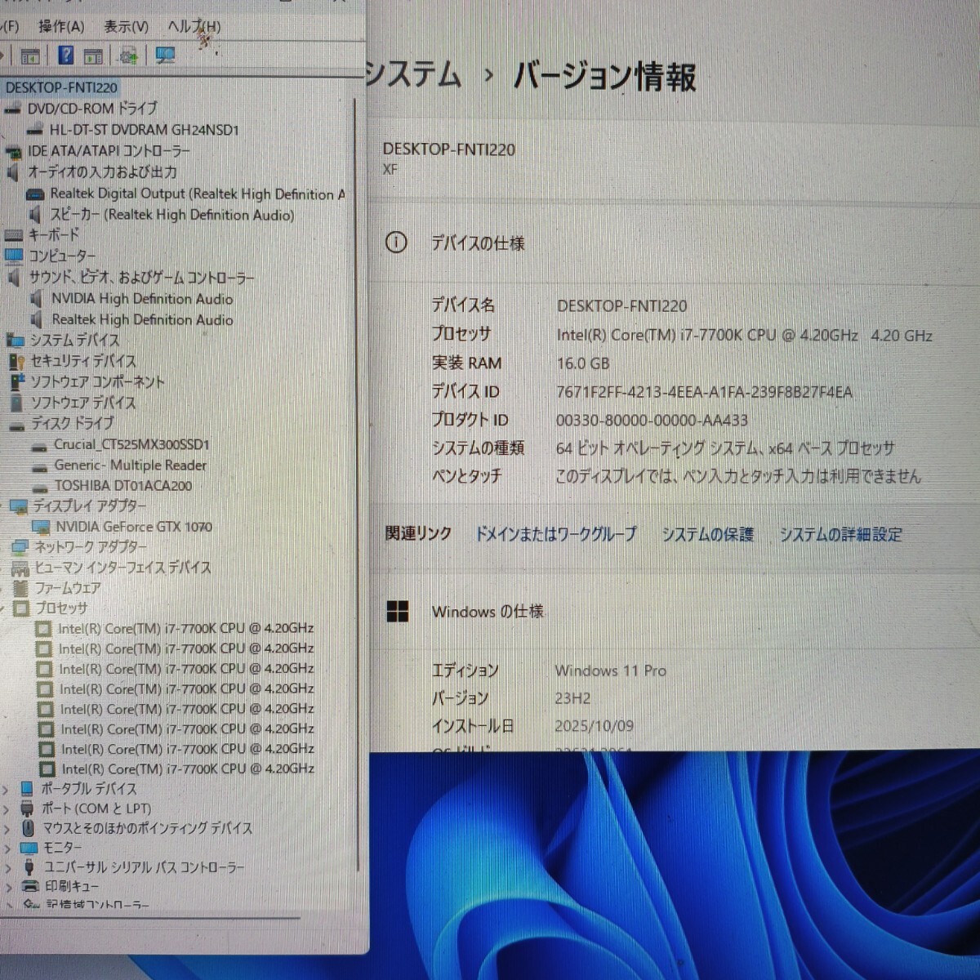Click the ディスプレイ アダプター category icon
980x980 pixels.
[19, 506]
